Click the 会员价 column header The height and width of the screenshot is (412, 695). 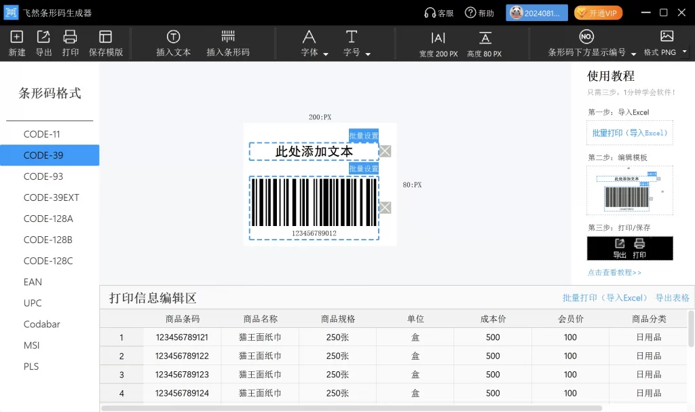(x=570, y=319)
